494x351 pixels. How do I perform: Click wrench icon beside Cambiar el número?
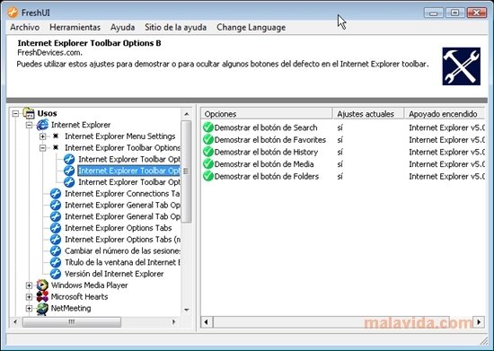[56, 250]
